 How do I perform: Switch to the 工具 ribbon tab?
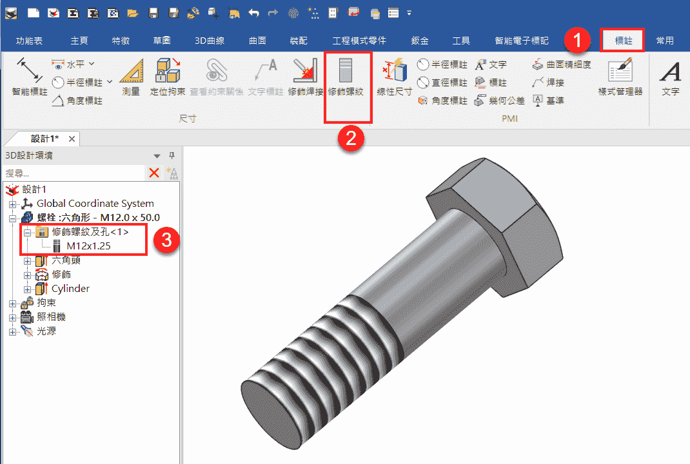click(461, 41)
